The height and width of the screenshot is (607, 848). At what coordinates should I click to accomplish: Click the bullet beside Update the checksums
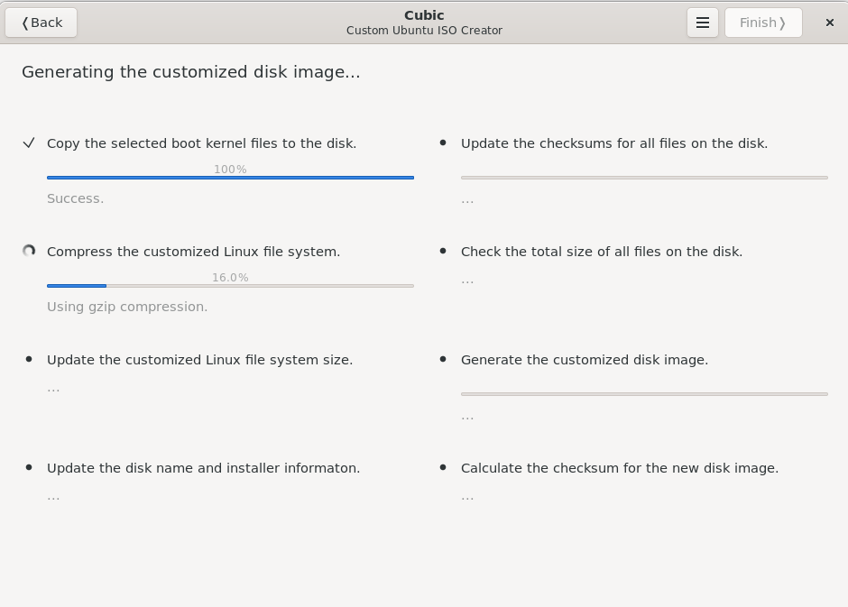click(x=443, y=143)
